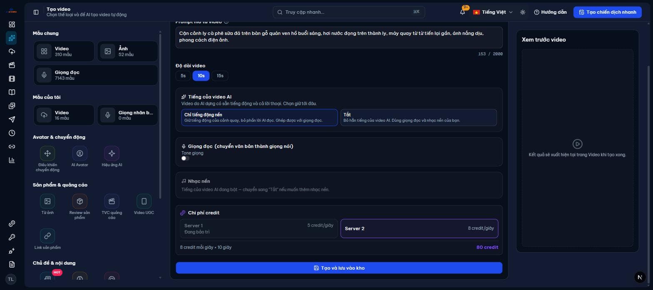Open the clapperboard icon in left rail

click(x=12, y=65)
